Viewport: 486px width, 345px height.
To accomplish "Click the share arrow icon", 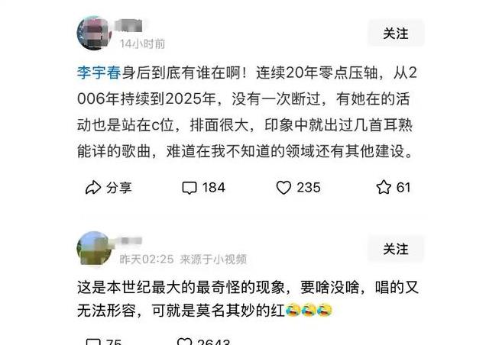I will tap(93, 187).
